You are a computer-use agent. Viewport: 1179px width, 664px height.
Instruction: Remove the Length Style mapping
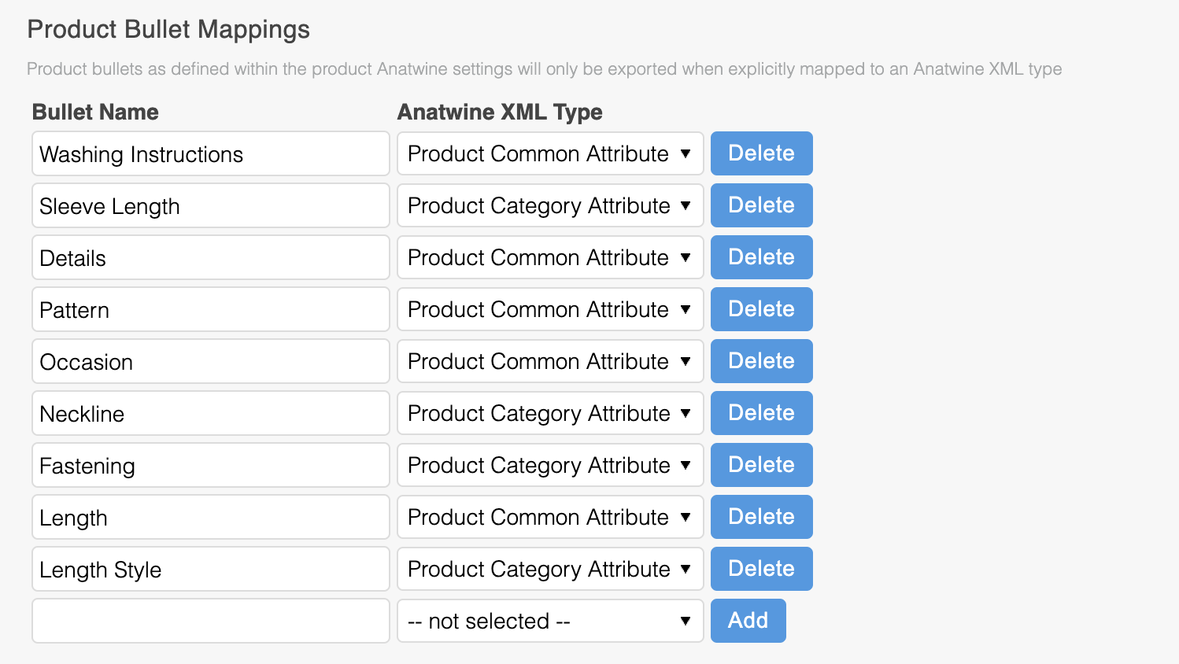point(761,569)
